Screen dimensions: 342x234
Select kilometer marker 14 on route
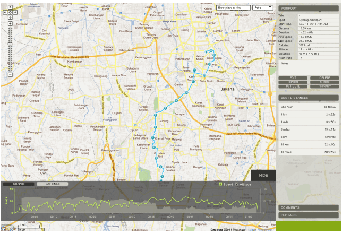coord(209,64)
